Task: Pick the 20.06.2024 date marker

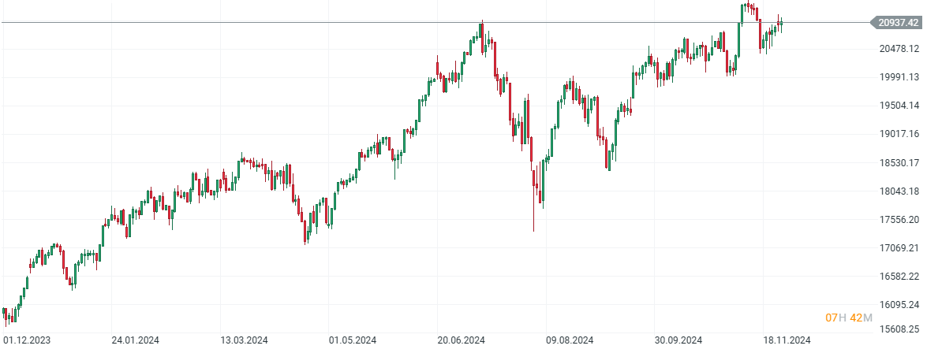Action: coord(462,340)
